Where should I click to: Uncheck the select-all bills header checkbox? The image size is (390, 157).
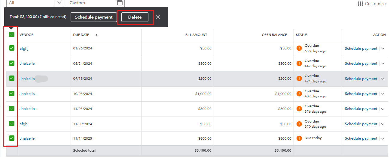[12, 34]
